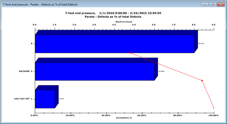The width and height of the screenshot is (227, 124).
Task: Select the longest blue bar for machine 8
Action: coord(115,44)
